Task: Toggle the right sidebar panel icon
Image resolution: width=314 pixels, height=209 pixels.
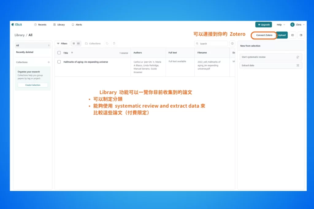Action: tap(301, 35)
